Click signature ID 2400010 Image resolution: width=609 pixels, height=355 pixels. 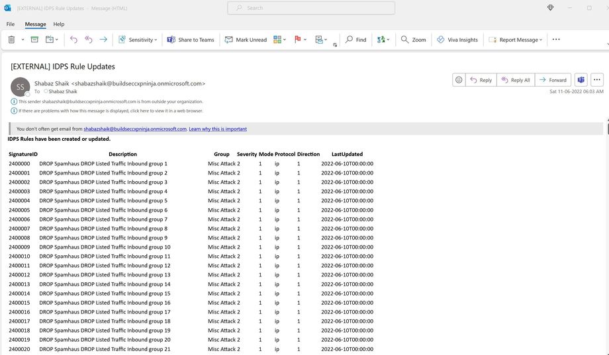click(x=19, y=256)
